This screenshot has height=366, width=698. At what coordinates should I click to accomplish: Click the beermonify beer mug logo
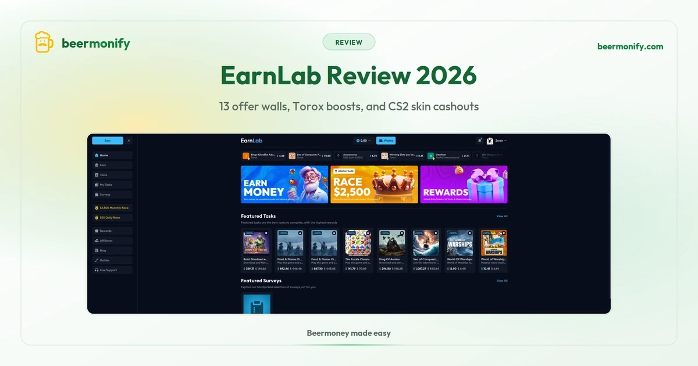point(44,42)
